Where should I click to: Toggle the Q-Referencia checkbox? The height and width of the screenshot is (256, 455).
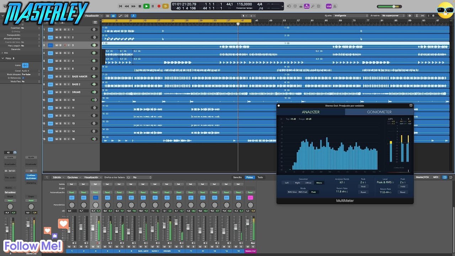23,78
